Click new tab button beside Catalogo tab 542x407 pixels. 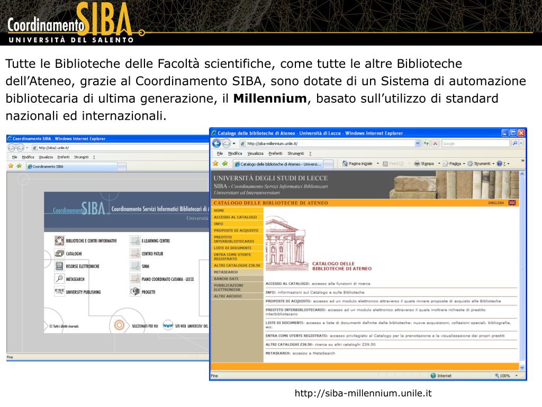tap(329, 164)
